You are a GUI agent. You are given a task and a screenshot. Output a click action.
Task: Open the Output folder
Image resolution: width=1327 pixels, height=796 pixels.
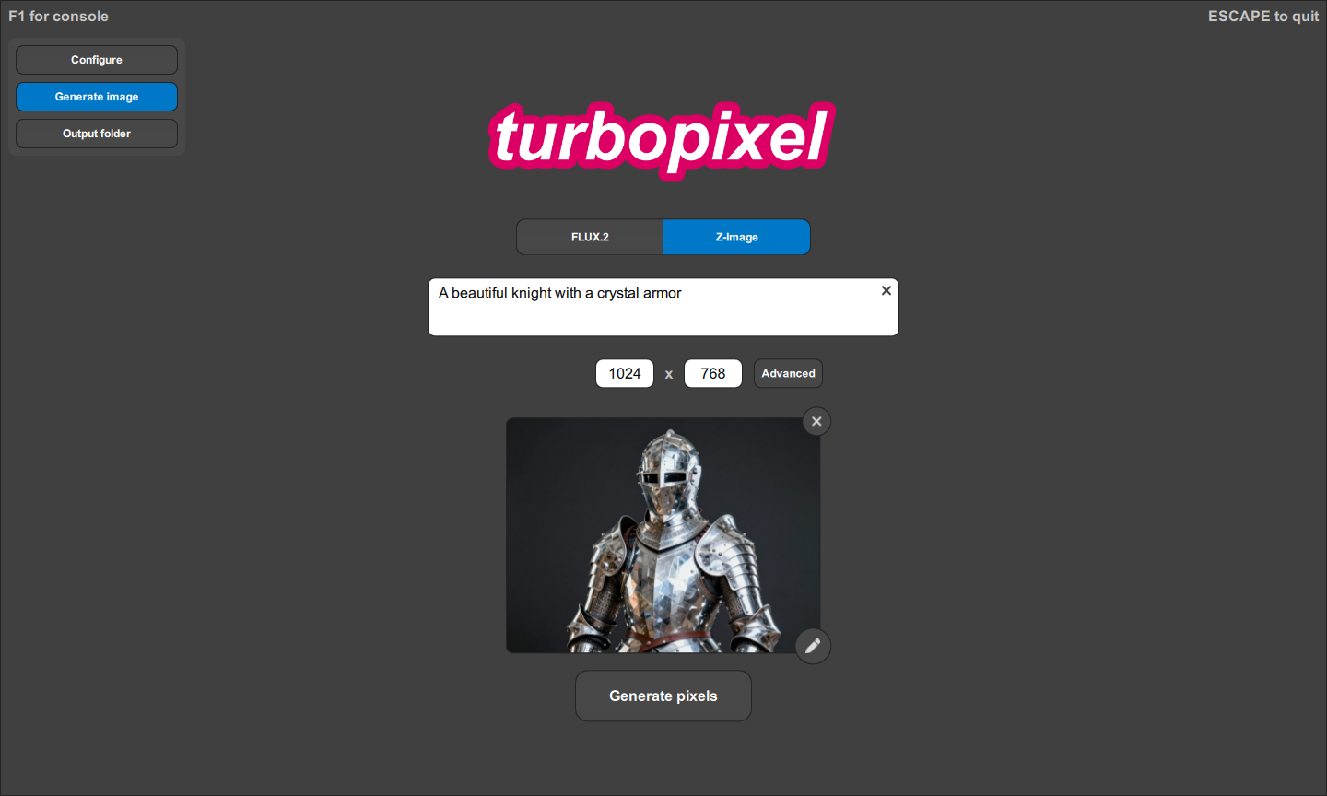coord(97,134)
